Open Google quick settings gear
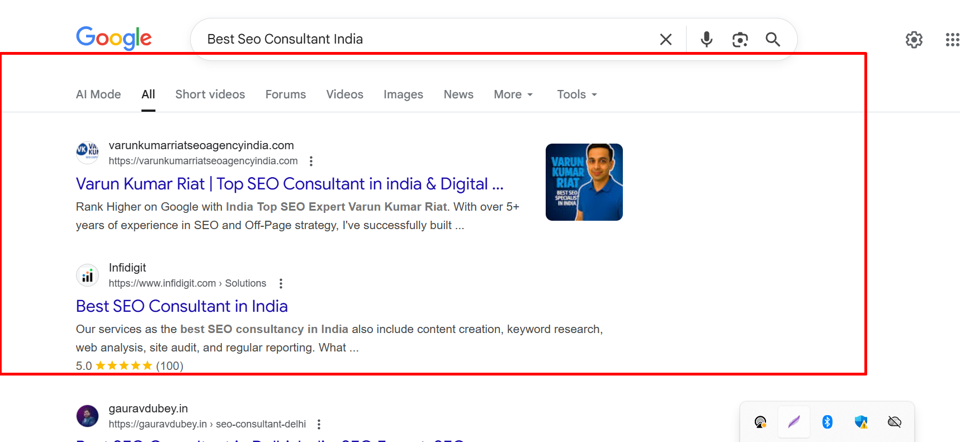 [914, 40]
